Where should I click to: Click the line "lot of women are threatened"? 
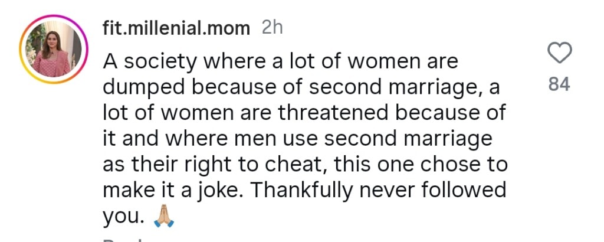tap(304, 113)
